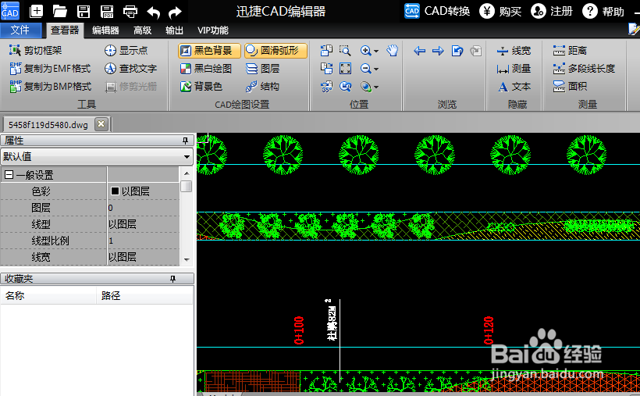Select the clip frame tool (剪切框架)

[35, 50]
